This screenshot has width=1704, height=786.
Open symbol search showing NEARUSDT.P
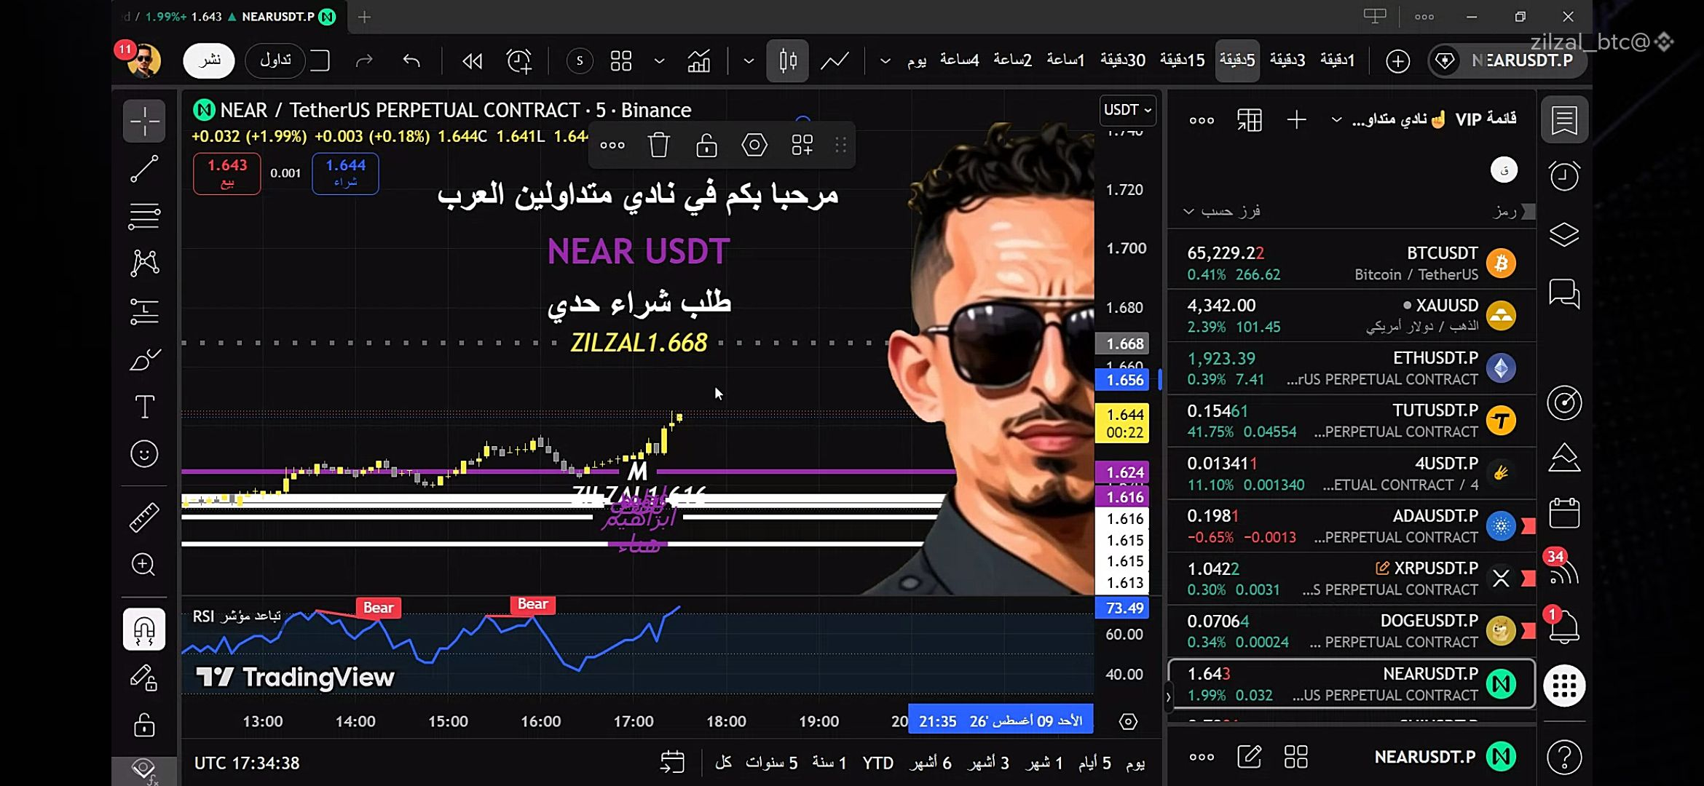click(x=1507, y=60)
